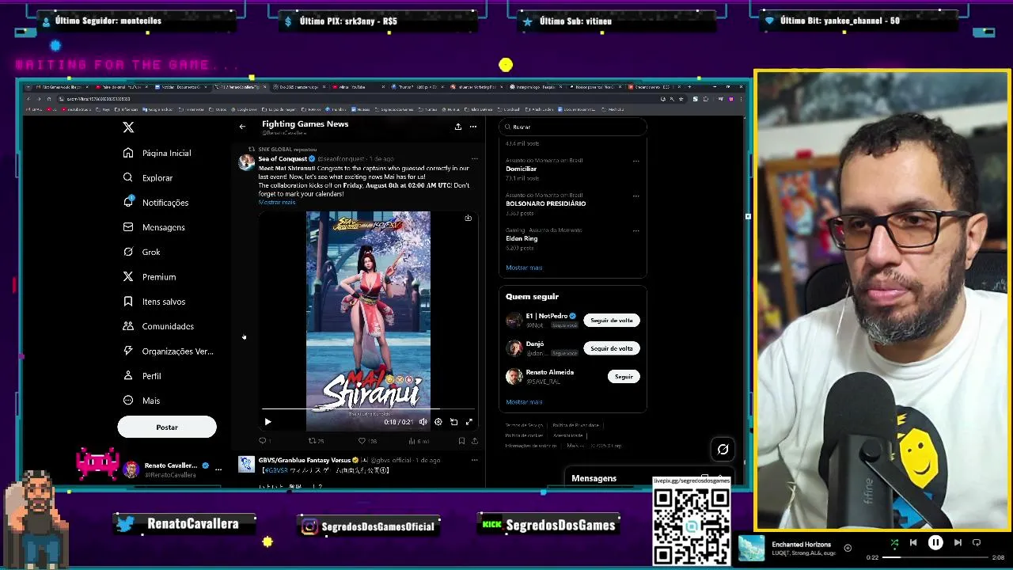The height and width of the screenshot is (570, 1013).
Task: Play the Mai Shiranui video
Action: point(267,422)
